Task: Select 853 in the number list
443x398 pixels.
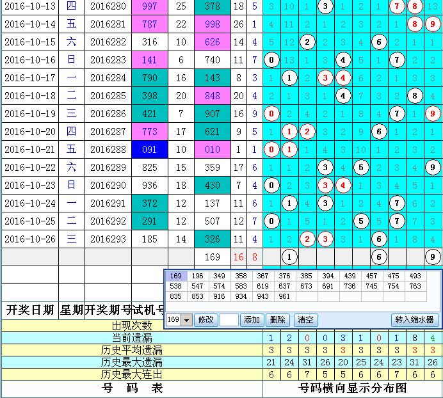Action: coord(197,296)
